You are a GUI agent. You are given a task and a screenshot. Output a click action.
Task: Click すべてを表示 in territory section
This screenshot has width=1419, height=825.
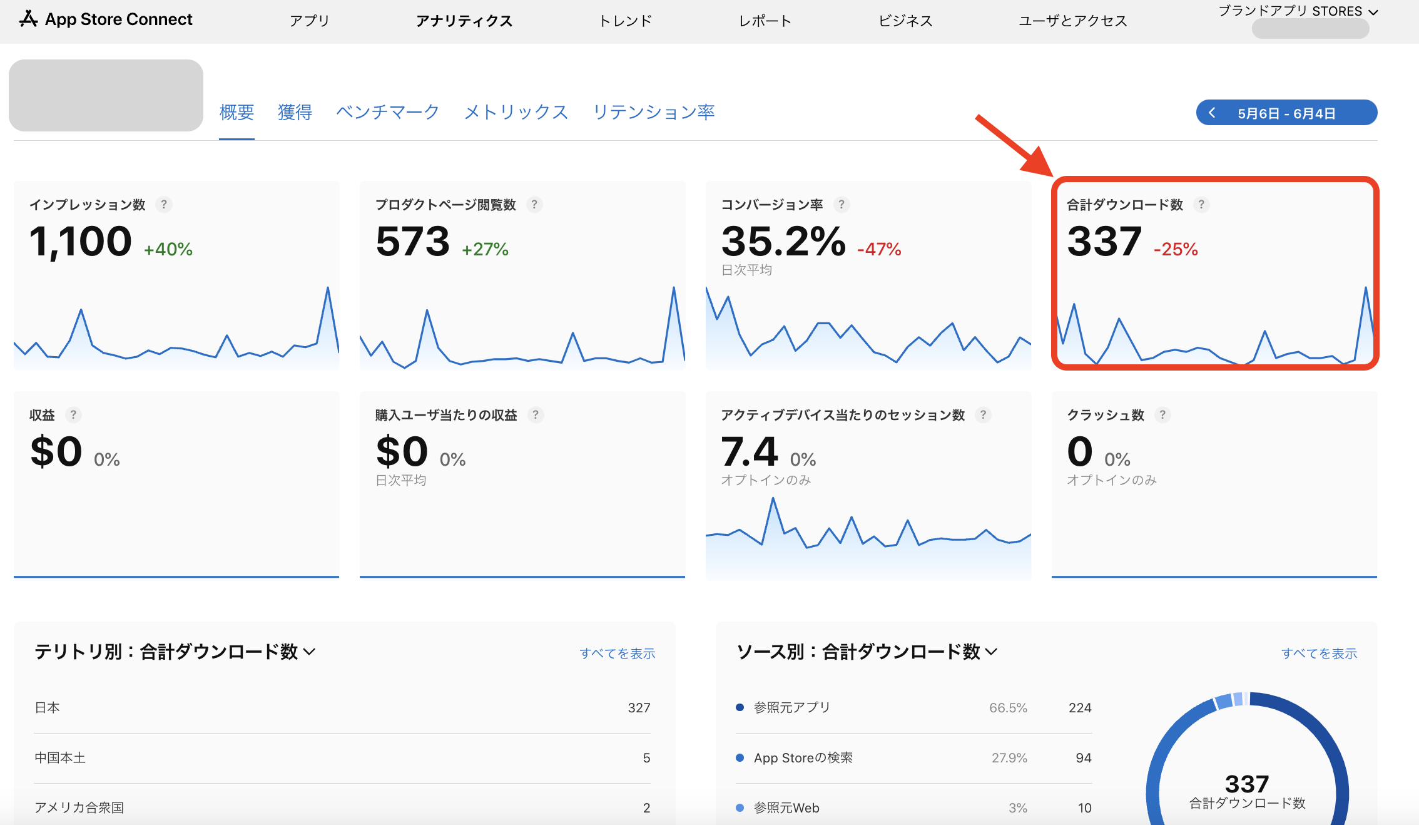click(618, 653)
